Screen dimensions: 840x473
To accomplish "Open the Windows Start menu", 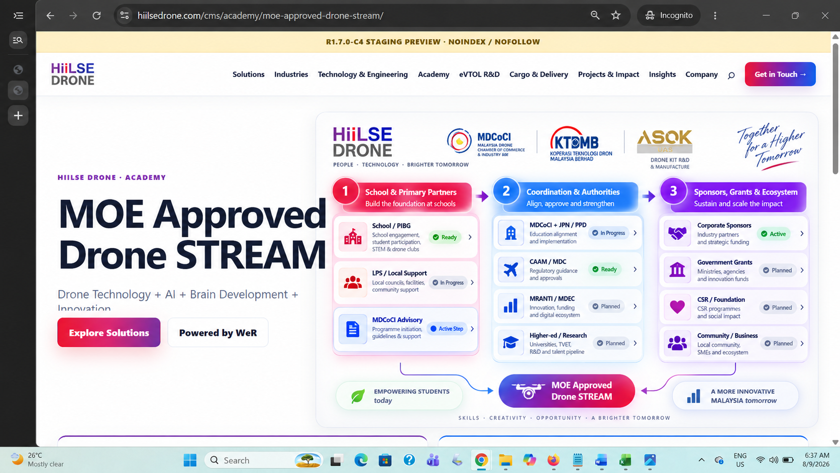I will tap(190, 460).
